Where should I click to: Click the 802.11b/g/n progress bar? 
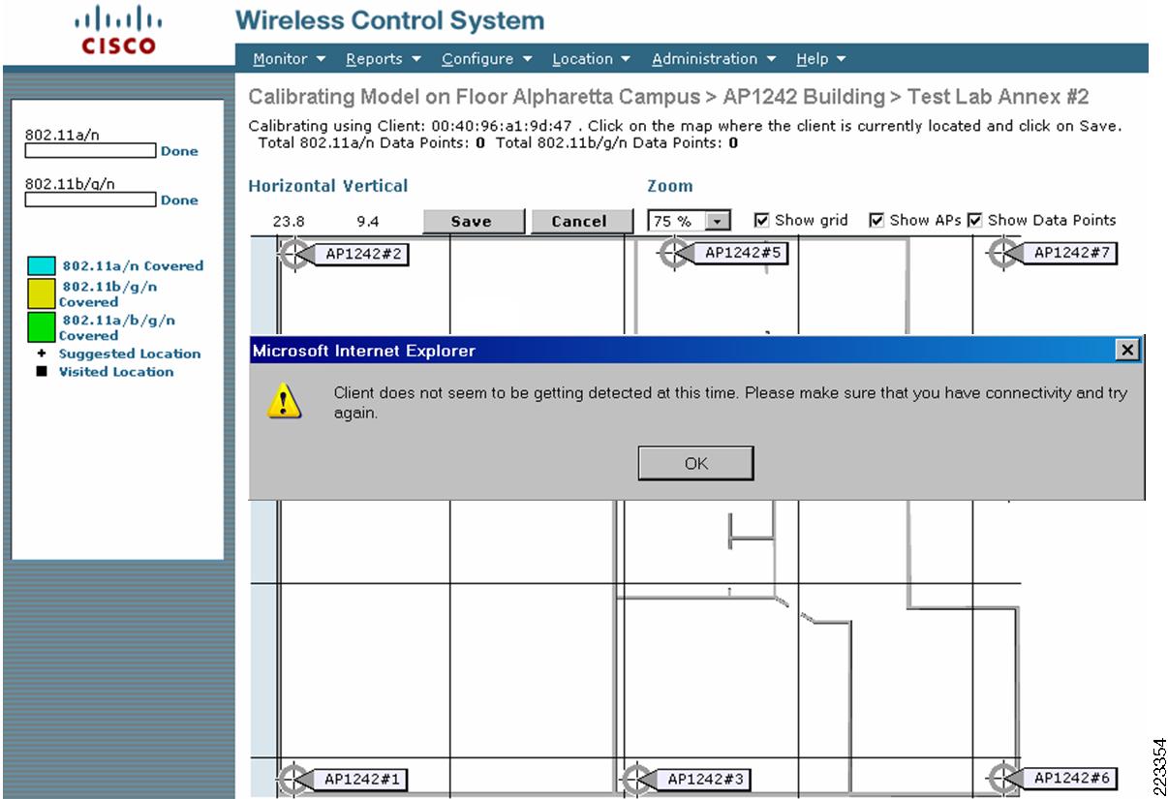(90, 200)
